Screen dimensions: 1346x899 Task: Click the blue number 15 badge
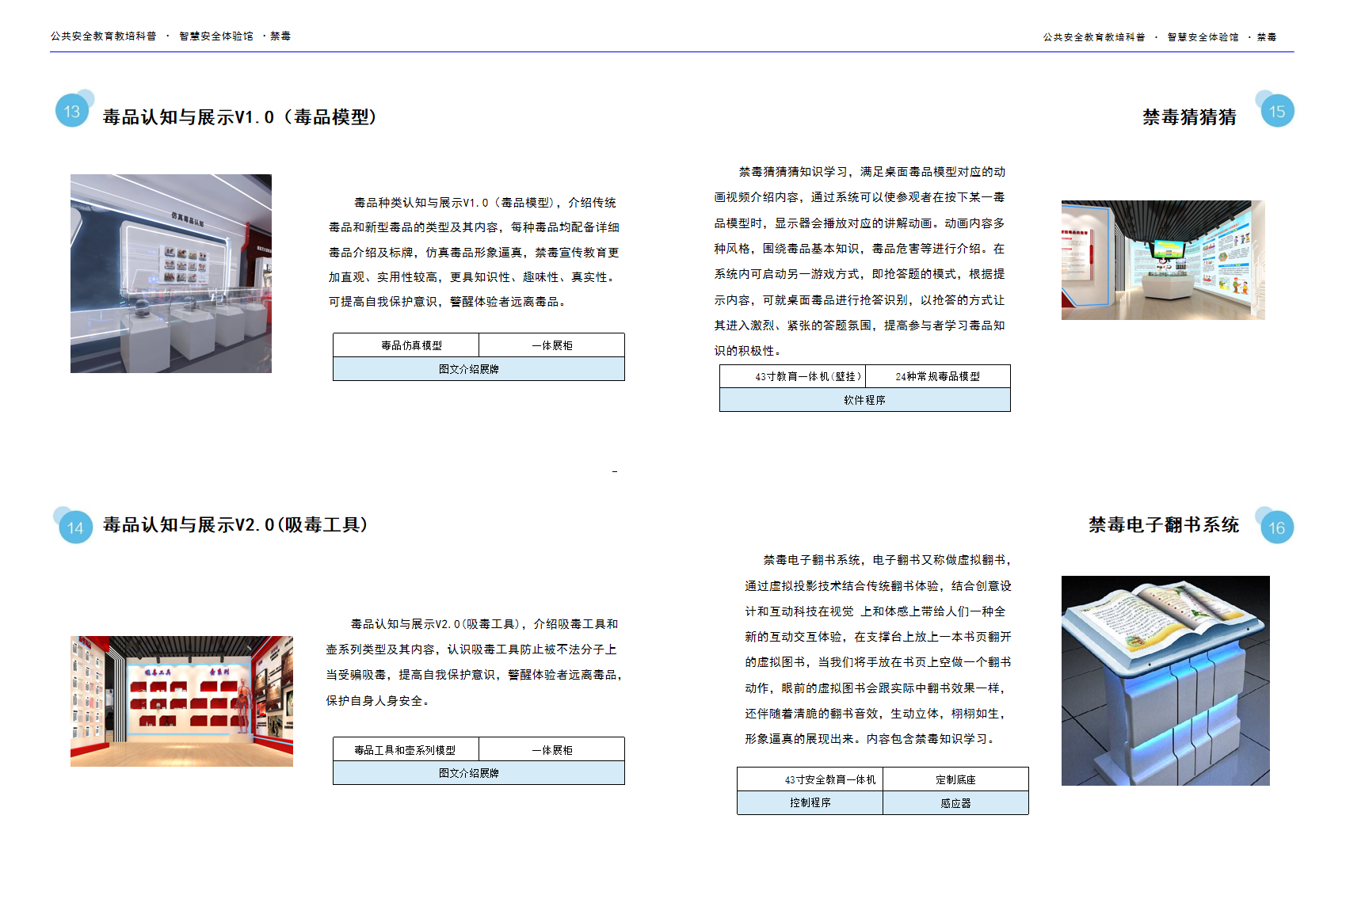[1276, 111]
